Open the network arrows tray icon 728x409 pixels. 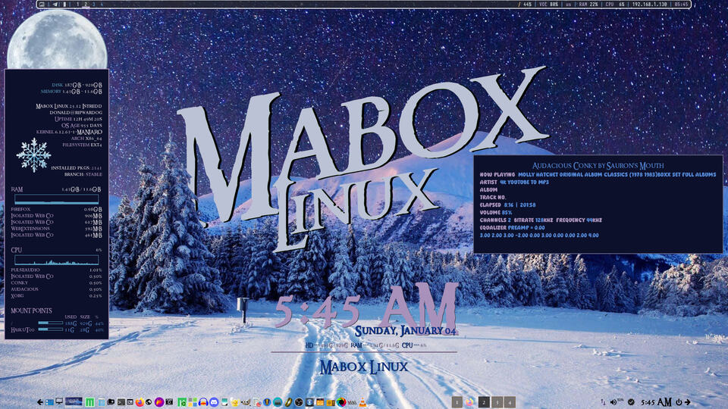click(x=602, y=401)
